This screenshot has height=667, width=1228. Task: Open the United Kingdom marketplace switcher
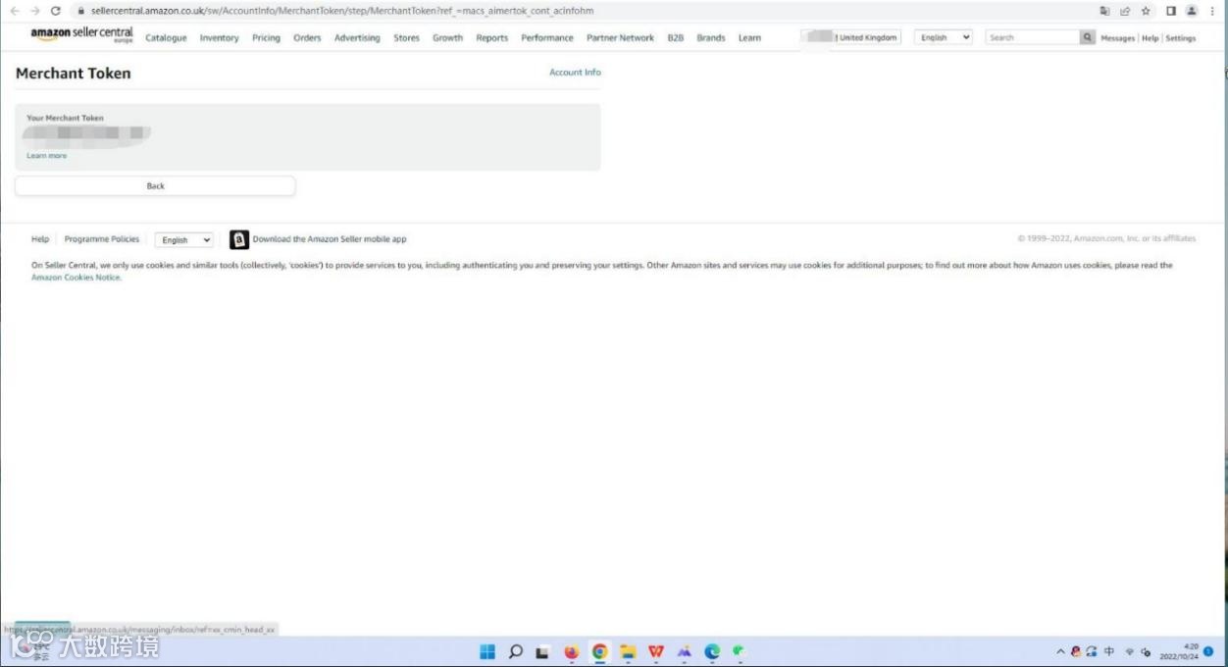851,37
